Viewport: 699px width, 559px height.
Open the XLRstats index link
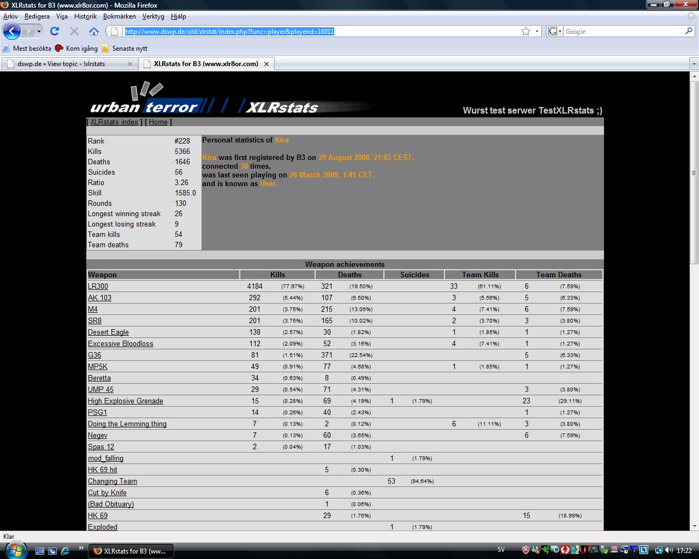click(x=114, y=122)
